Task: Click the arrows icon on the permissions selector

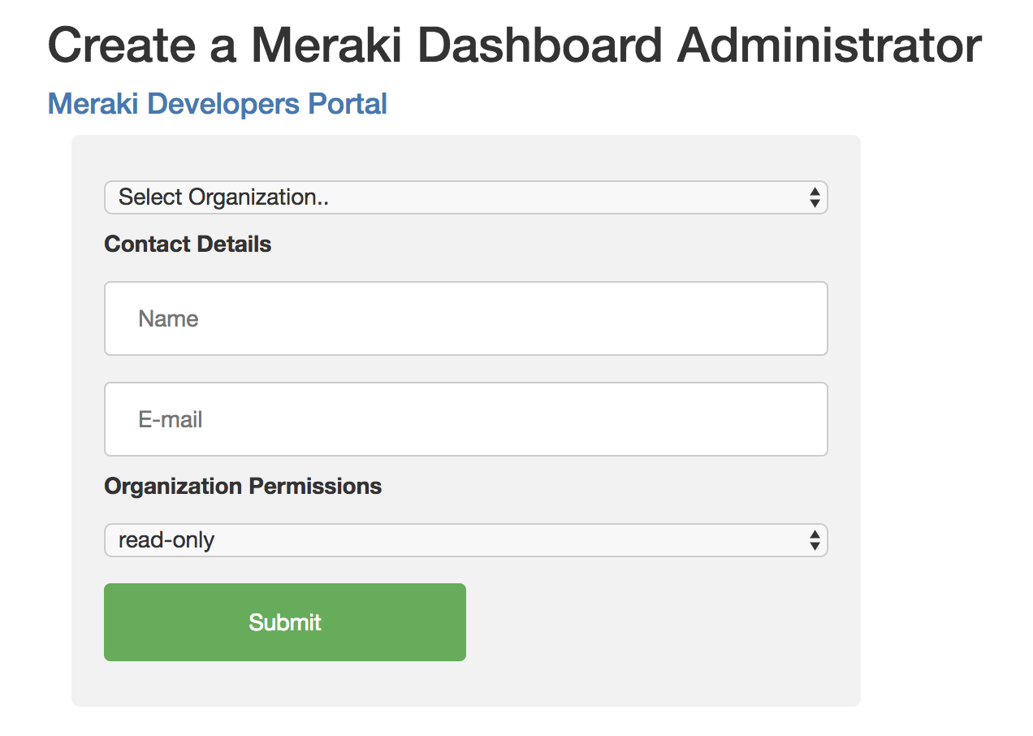Action: click(815, 540)
